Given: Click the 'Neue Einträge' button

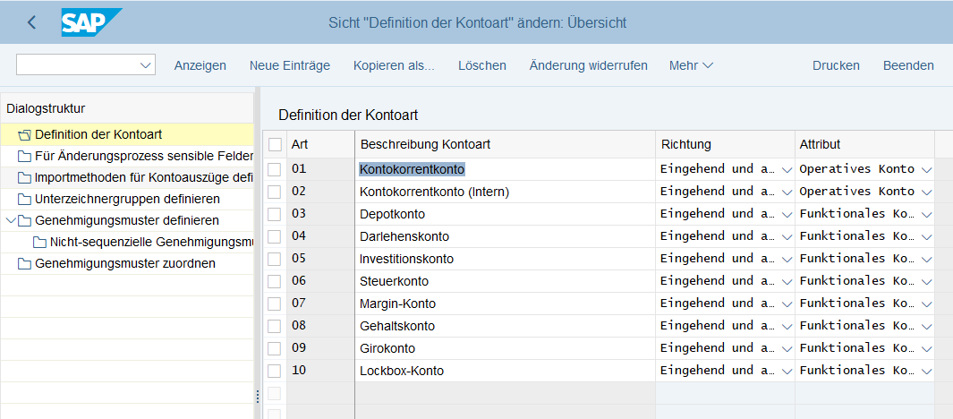Looking at the screenshot, I should (x=289, y=65).
